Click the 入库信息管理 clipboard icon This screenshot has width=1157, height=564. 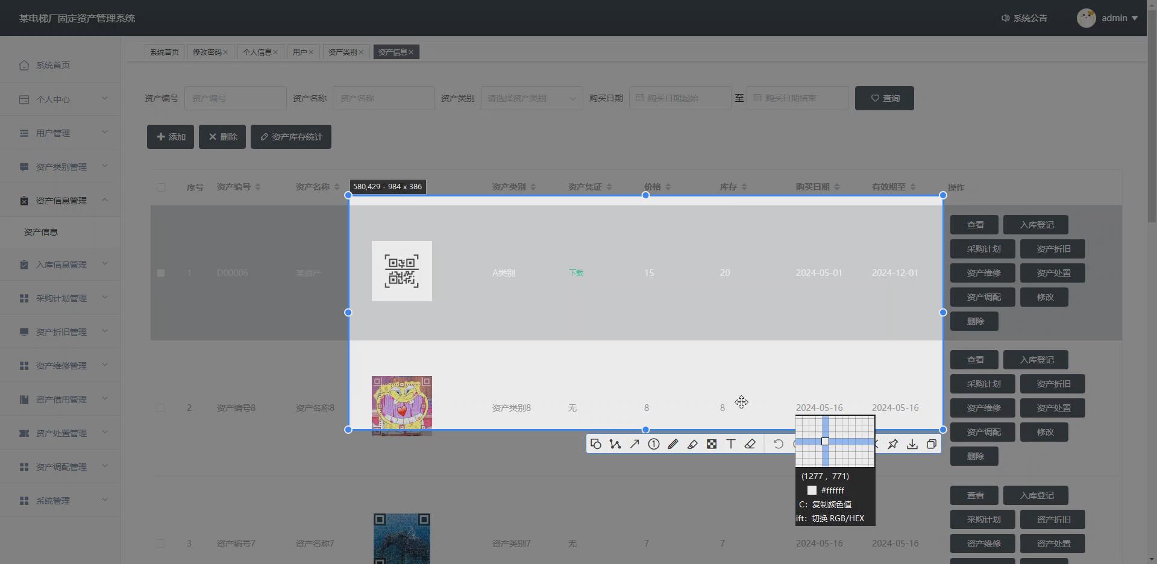tap(24, 265)
